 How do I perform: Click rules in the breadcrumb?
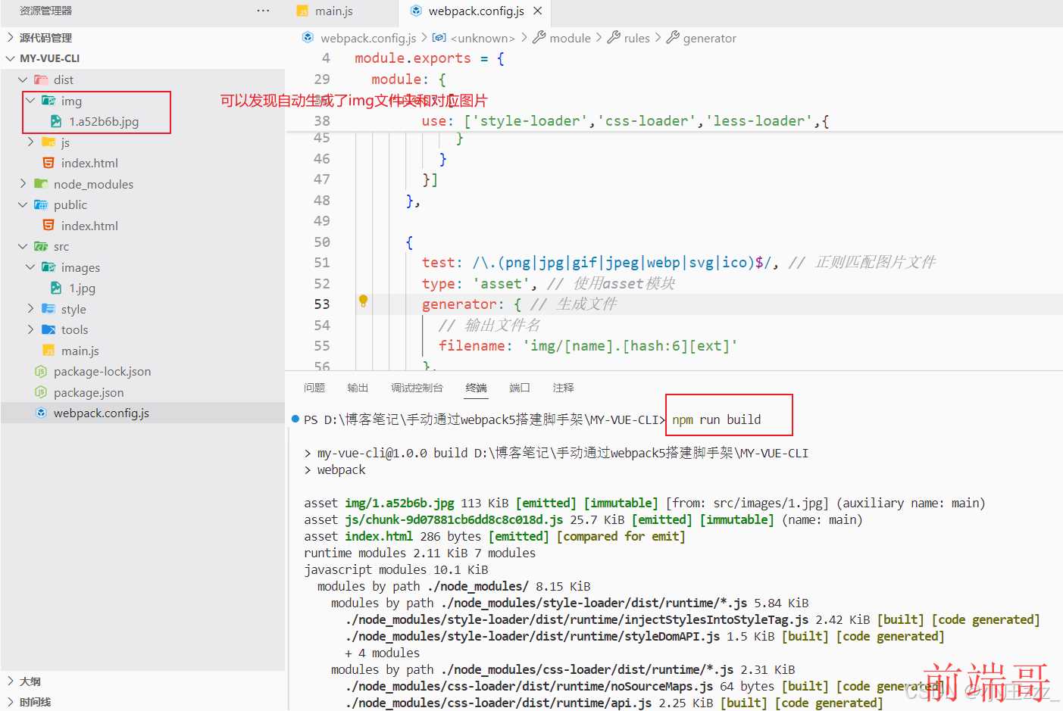coord(637,38)
